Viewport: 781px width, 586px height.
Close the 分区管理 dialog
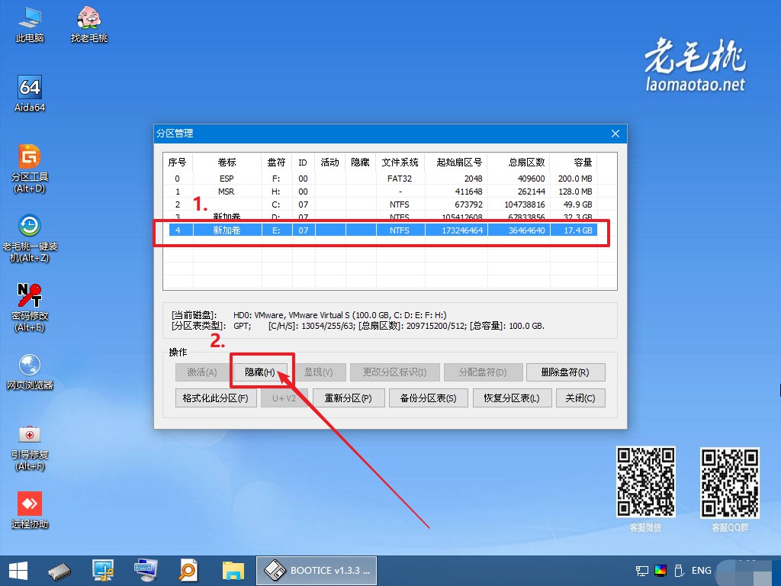(615, 134)
